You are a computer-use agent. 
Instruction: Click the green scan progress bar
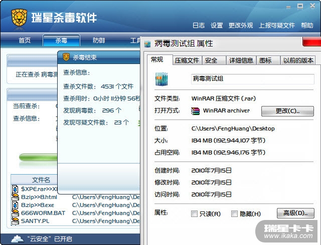pos(38,157)
